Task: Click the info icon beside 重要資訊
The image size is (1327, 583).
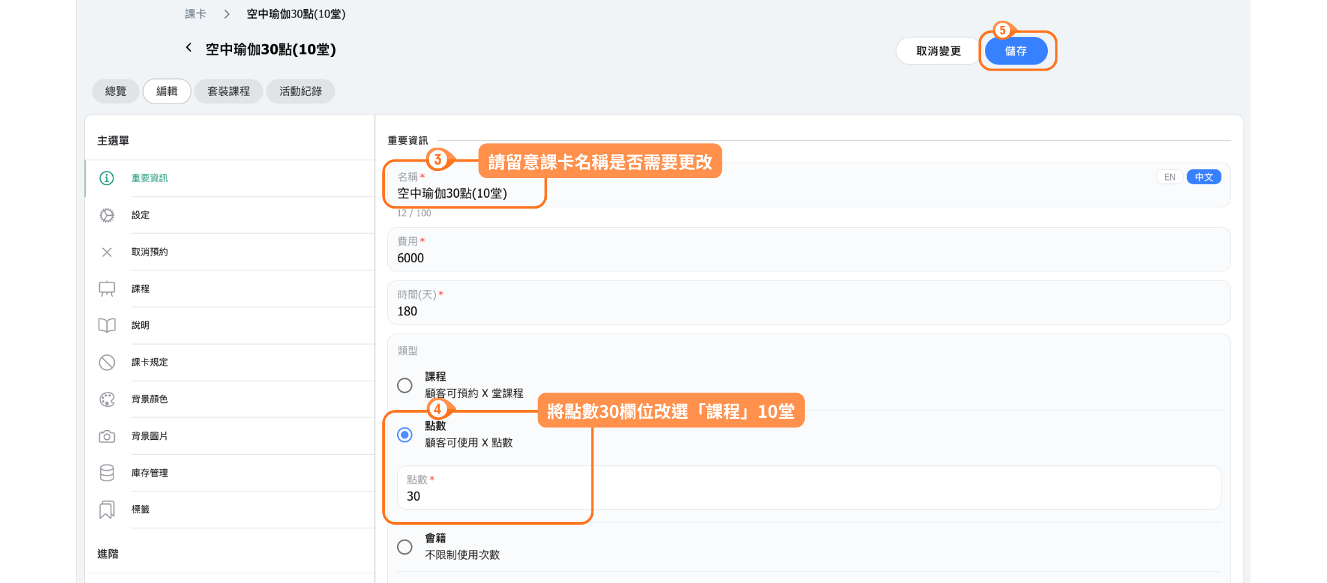Action: [x=107, y=178]
